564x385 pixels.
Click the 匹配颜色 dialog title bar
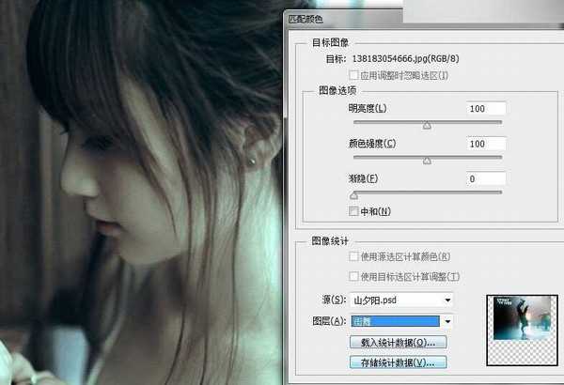coord(376,17)
